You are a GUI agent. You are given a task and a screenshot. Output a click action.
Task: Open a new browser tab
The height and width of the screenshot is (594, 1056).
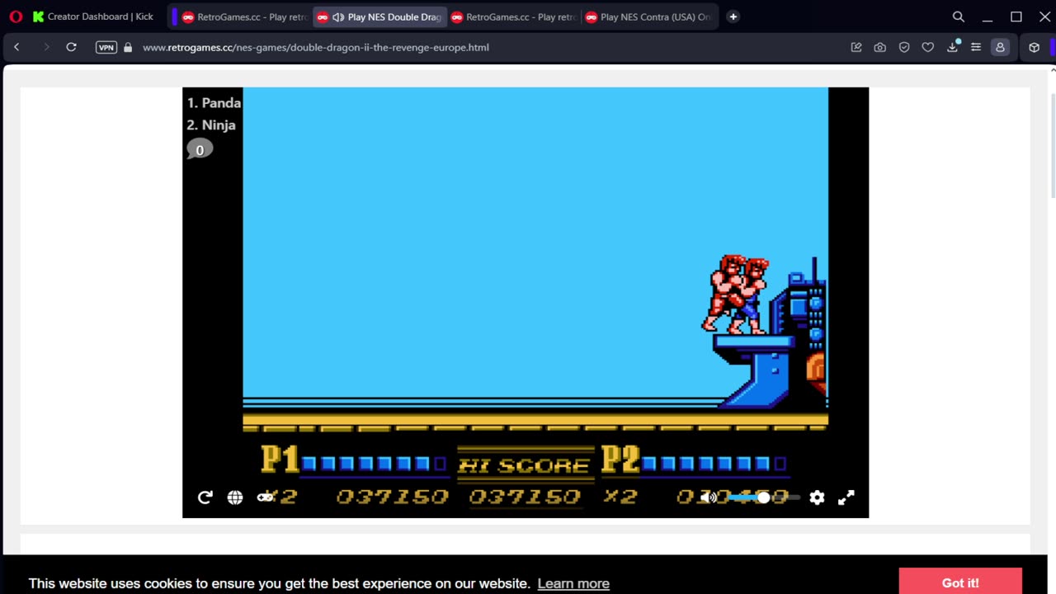[x=733, y=16]
